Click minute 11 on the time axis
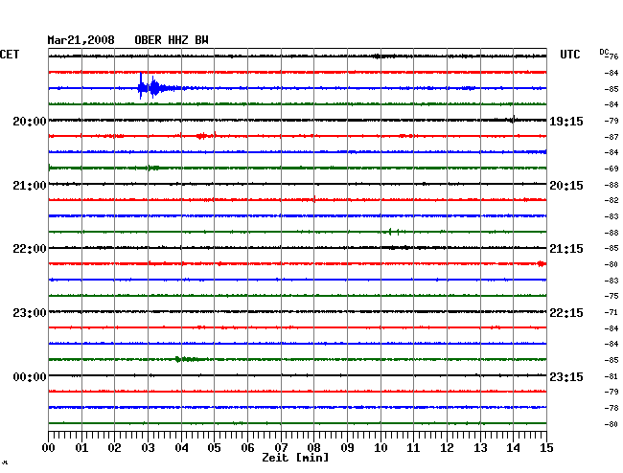Screen dimensions: 623x473 [x=413, y=448]
